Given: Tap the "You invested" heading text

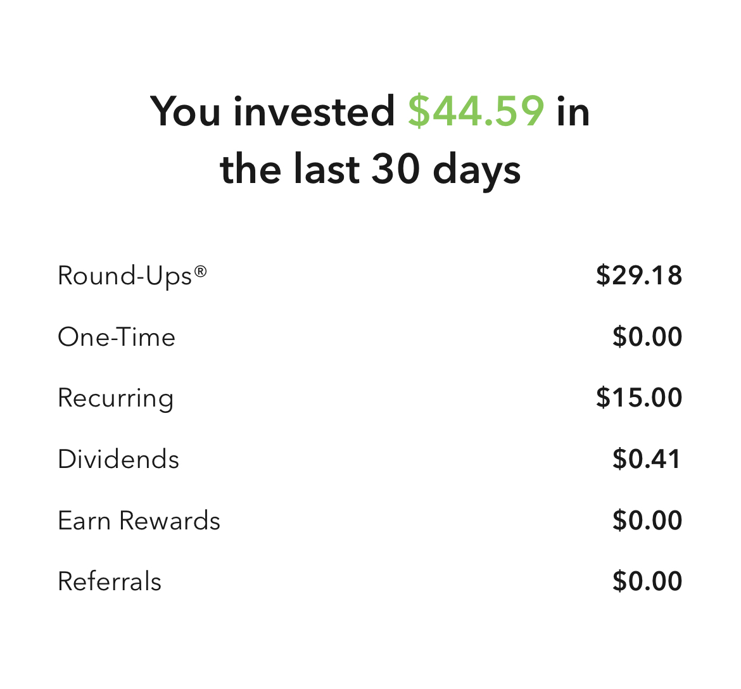Looking at the screenshot, I should click(272, 111).
